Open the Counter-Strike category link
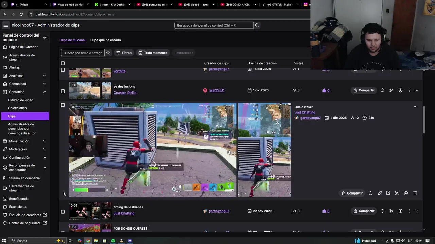435x244 pixels. point(125,93)
